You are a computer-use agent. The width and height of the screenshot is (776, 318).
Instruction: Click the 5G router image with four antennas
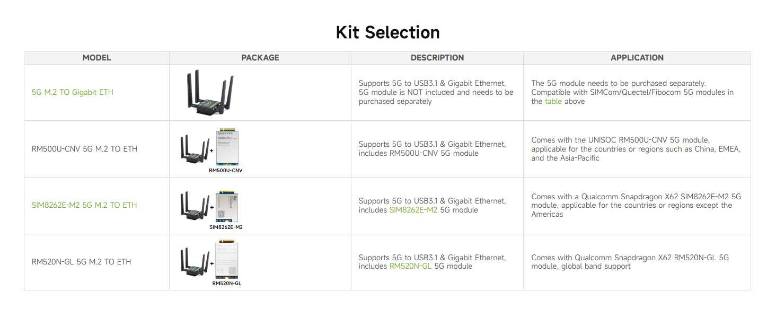[x=210, y=92]
